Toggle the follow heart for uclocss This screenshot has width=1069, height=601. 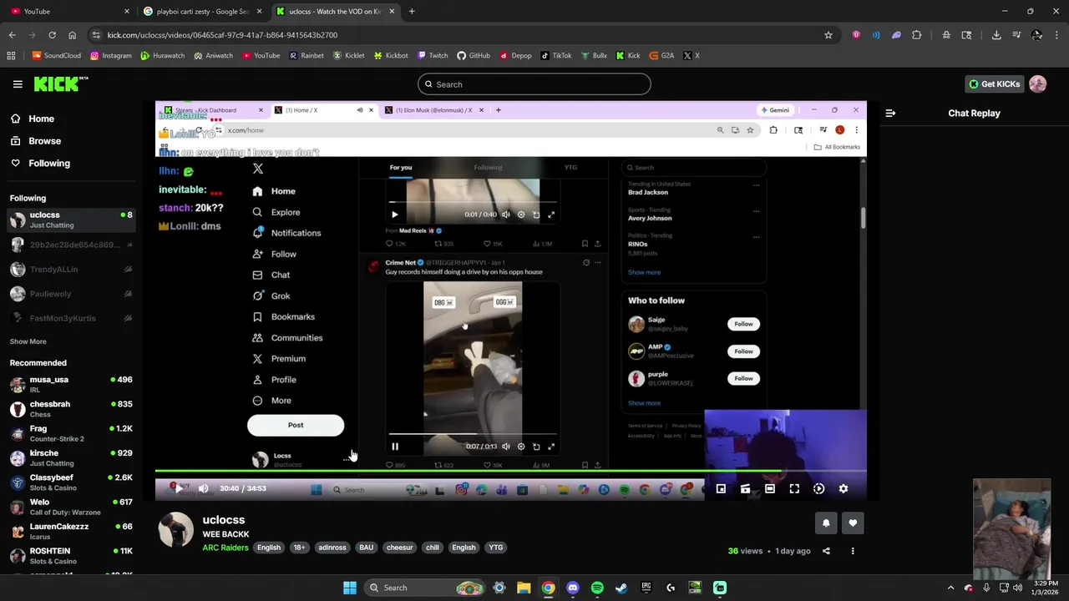(853, 523)
